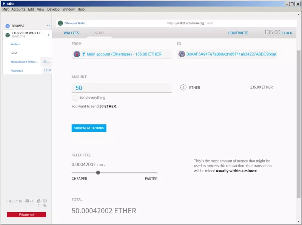Open the Mist menu
This screenshot has height=225, width=302.
[x=5, y=9]
